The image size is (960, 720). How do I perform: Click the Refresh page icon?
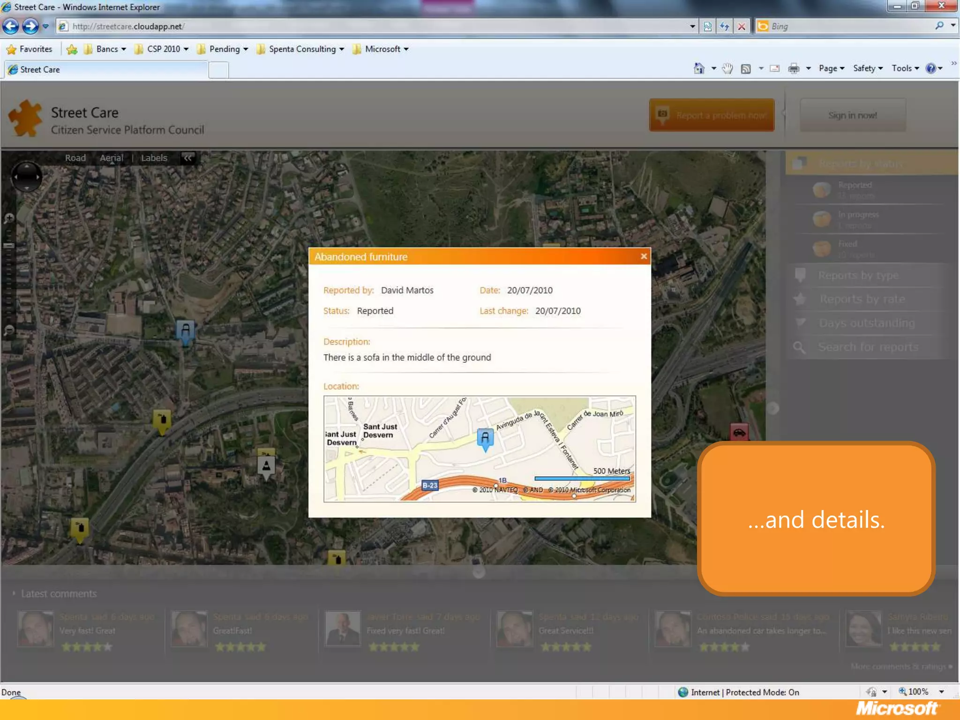(724, 26)
